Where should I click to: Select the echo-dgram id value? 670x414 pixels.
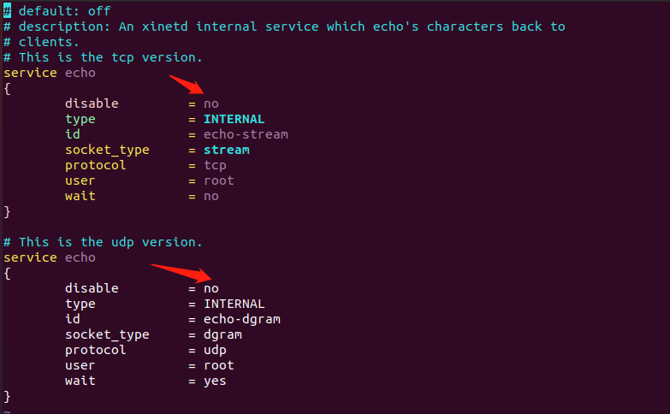241,319
